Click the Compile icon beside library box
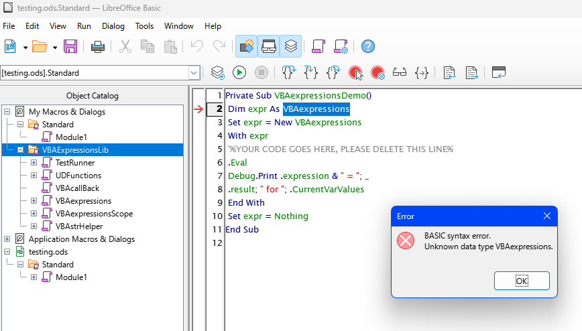The image size is (582, 331). 217,72
